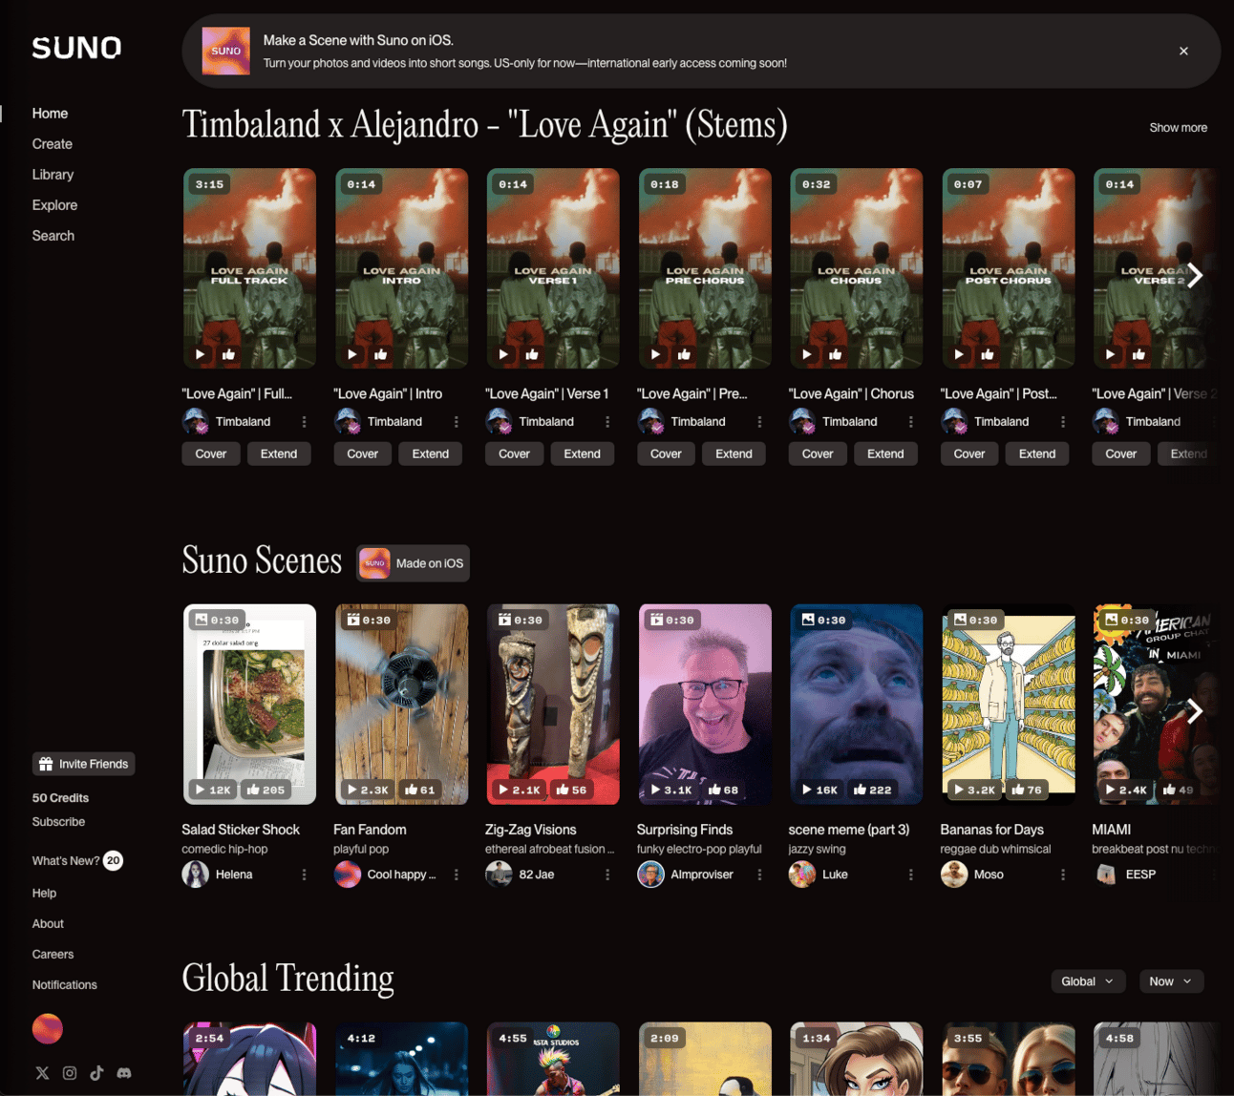Open more options for Surprising Finds
The height and width of the screenshot is (1096, 1234).
(759, 875)
